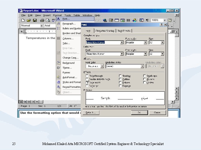The height and width of the screenshot is (150, 201).
Task: Click the Default... button
Action: point(91,112)
